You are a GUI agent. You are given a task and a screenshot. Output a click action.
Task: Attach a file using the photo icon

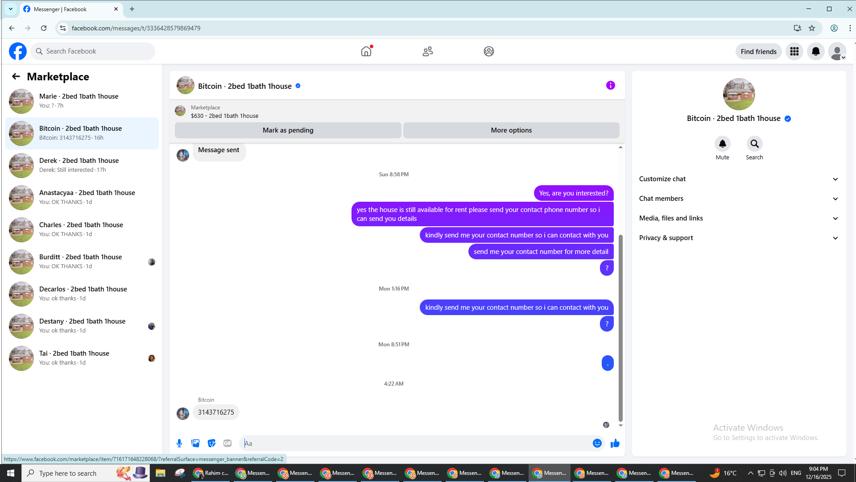point(195,443)
